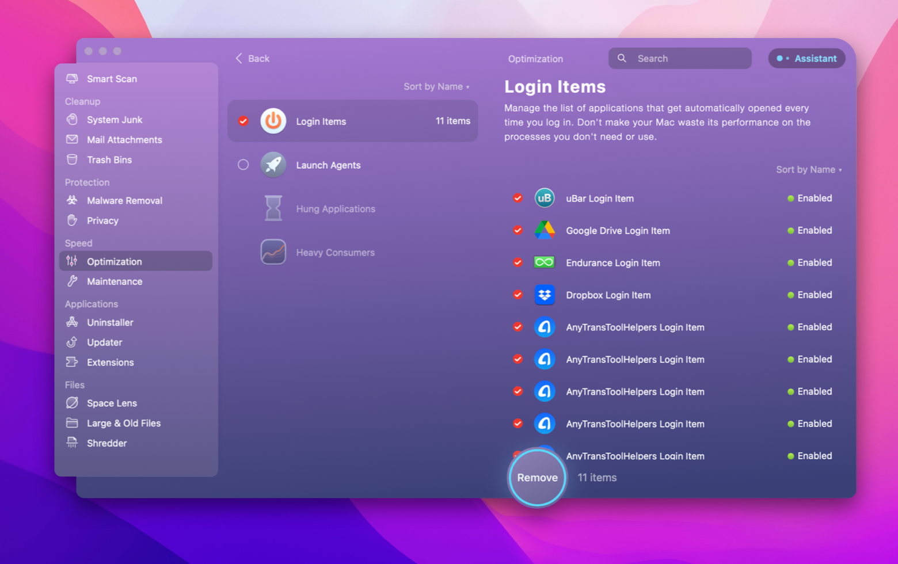Image resolution: width=898 pixels, height=564 pixels.
Task: Uncheck Dropbox Login Item
Action: coord(518,295)
